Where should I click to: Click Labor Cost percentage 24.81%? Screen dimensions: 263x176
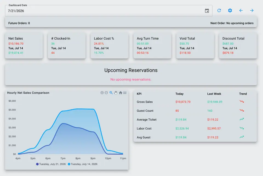click(x=99, y=44)
